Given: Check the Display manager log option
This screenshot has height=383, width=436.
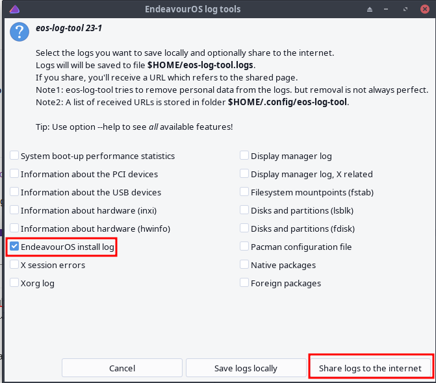Looking at the screenshot, I should pos(244,155).
